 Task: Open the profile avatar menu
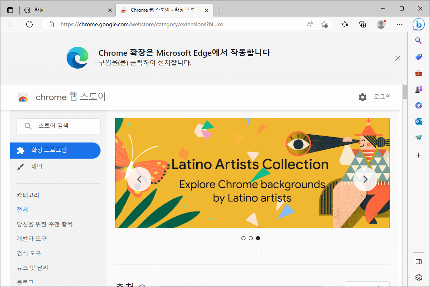coord(381,24)
